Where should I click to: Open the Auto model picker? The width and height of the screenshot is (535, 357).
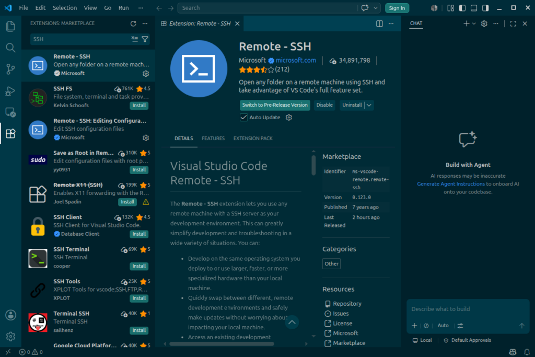tap(443, 326)
